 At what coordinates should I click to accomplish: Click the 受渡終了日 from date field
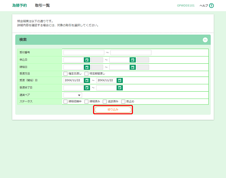point(74,88)
